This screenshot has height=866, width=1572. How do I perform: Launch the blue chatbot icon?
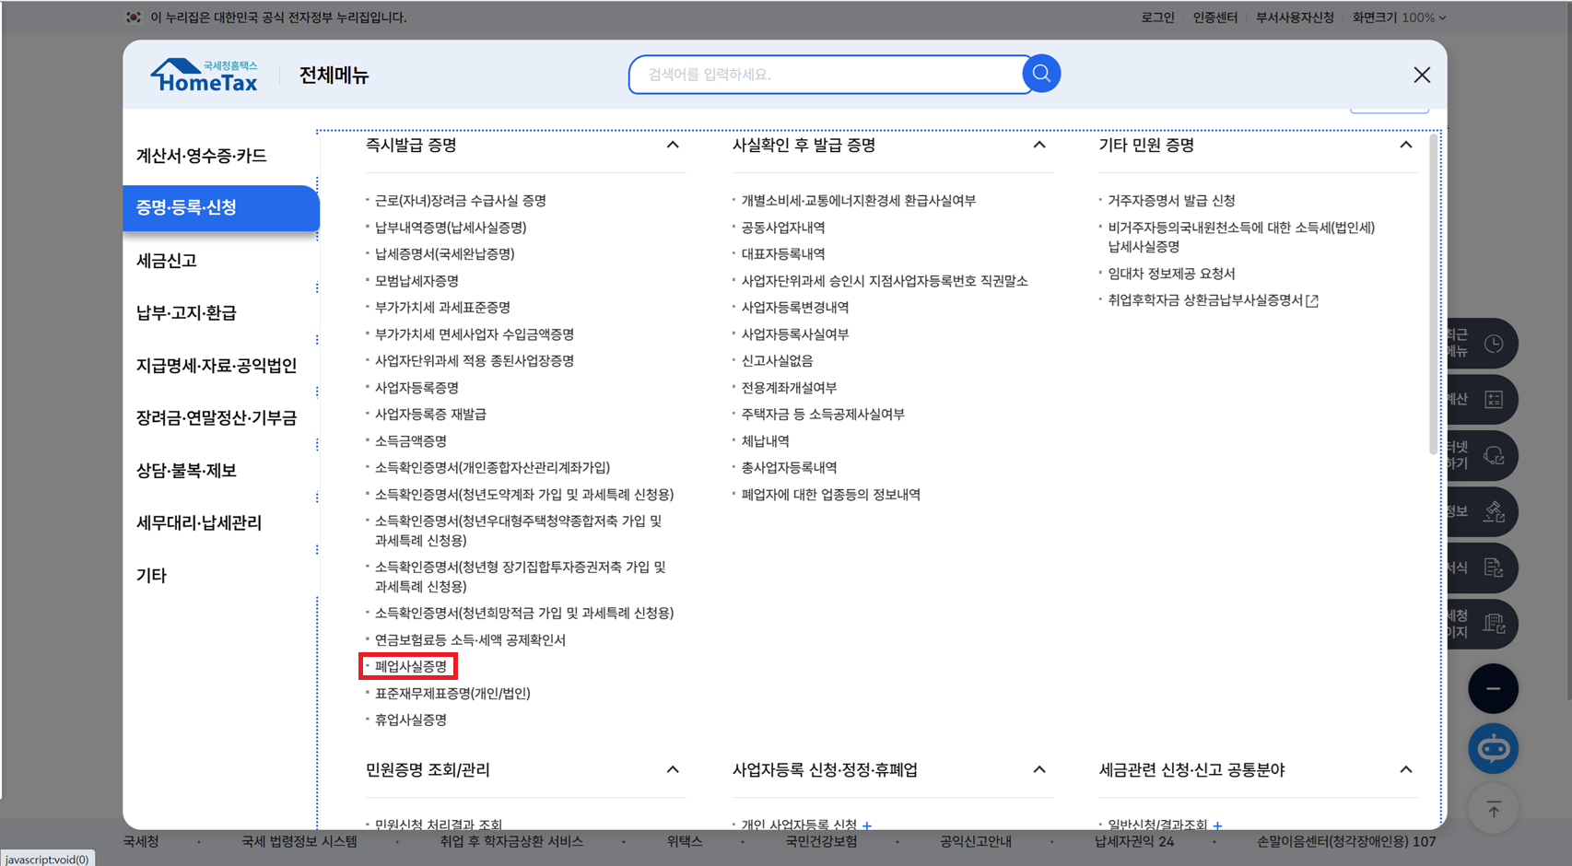coord(1493,748)
